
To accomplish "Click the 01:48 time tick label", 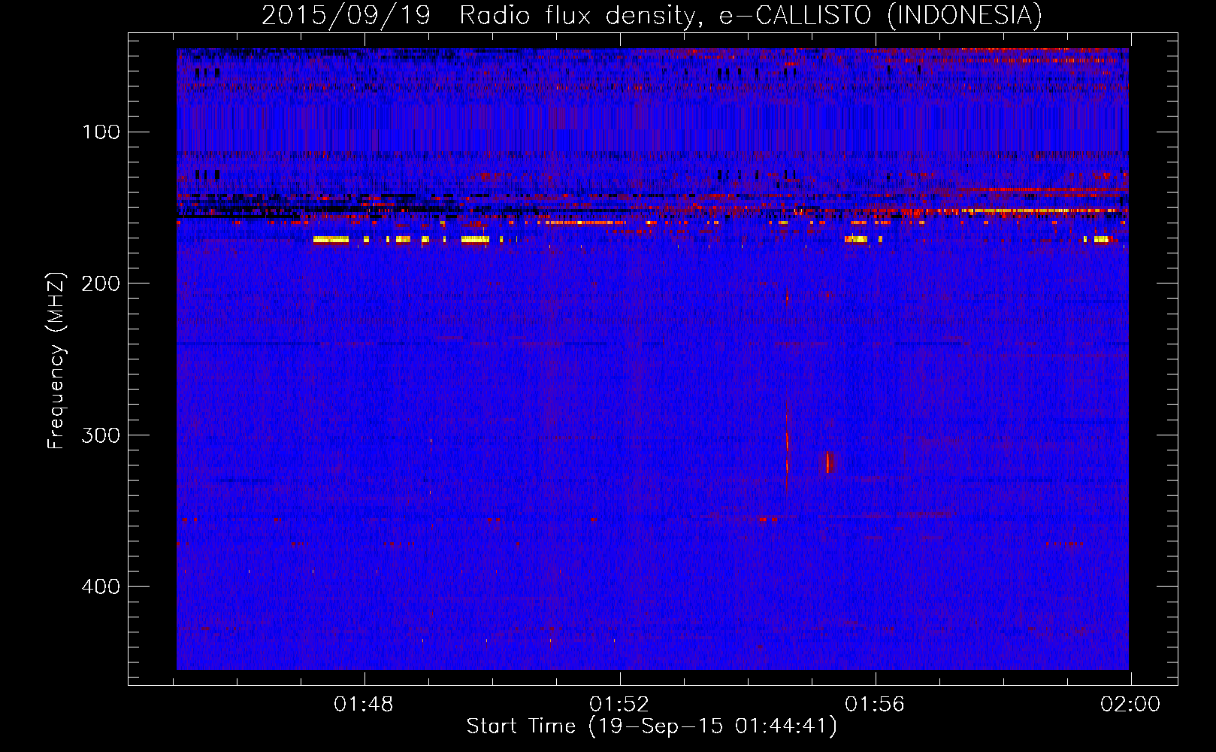I will (x=364, y=705).
